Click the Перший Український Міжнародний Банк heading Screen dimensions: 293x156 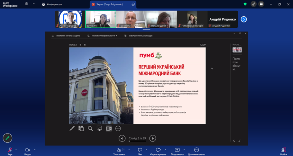coord(161,70)
